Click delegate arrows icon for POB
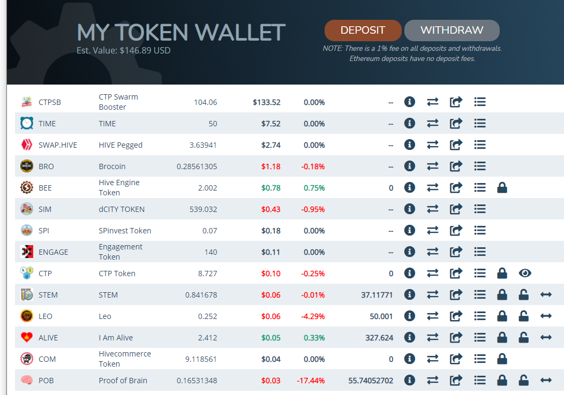The height and width of the screenshot is (395, 564). 546,380
